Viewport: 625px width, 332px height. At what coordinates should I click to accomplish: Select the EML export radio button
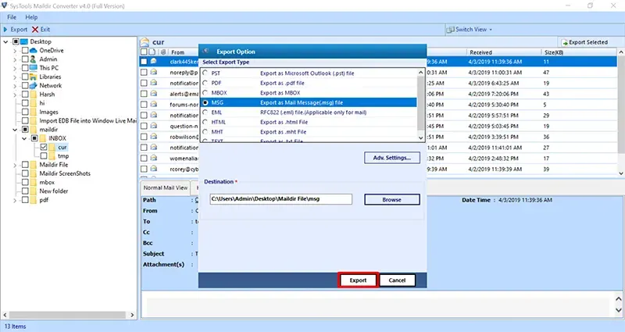coord(205,112)
